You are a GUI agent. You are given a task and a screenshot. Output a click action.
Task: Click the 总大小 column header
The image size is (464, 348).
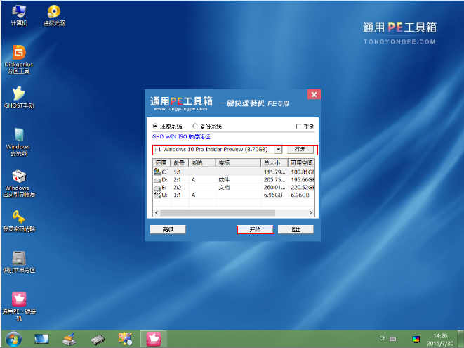click(274, 162)
